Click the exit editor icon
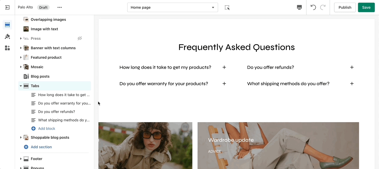Screen dimensions: 379x169 (7, 7)
